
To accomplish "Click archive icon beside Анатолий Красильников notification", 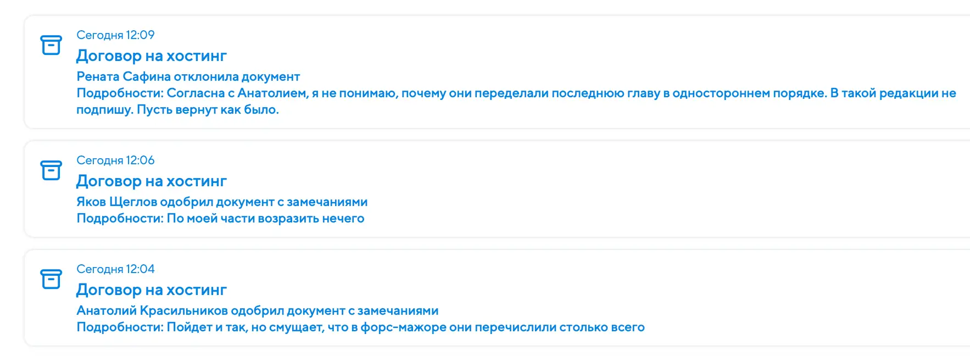I will (51, 279).
